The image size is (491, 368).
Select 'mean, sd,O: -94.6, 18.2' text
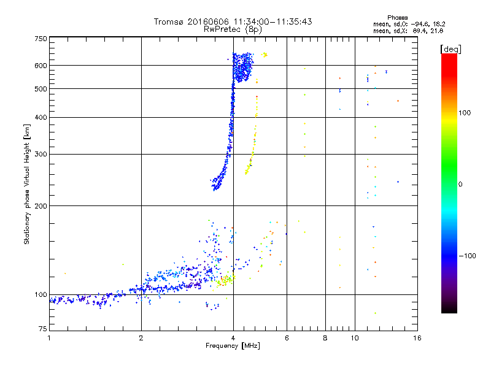[409, 24]
